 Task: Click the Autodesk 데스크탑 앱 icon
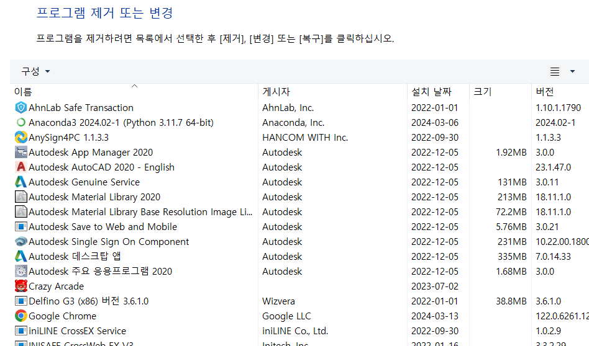[21, 257]
